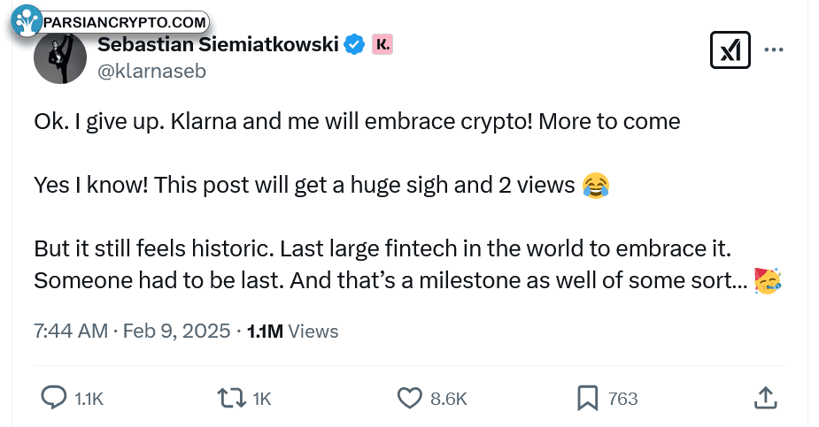Click the name Sebastian Siemiatkowski

tap(218, 44)
